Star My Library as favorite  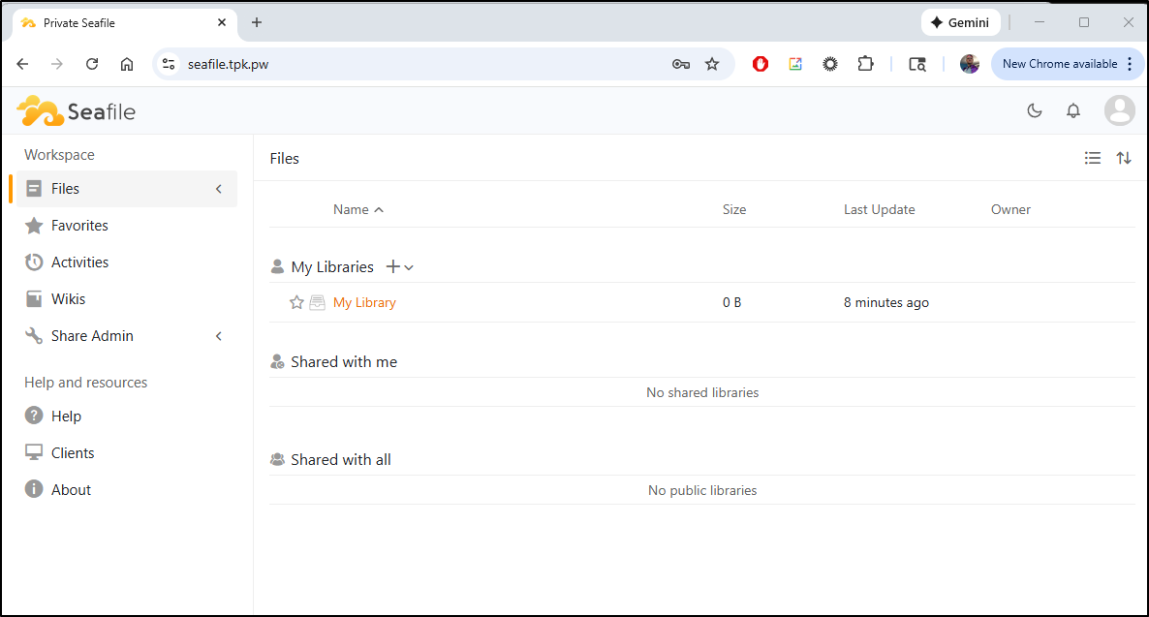point(296,302)
